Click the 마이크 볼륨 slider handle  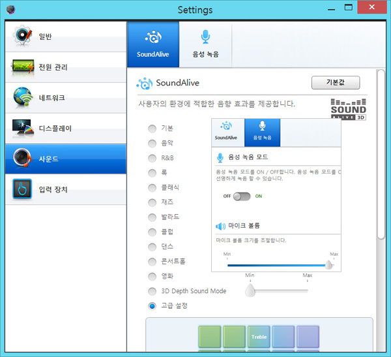click(329, 264)
